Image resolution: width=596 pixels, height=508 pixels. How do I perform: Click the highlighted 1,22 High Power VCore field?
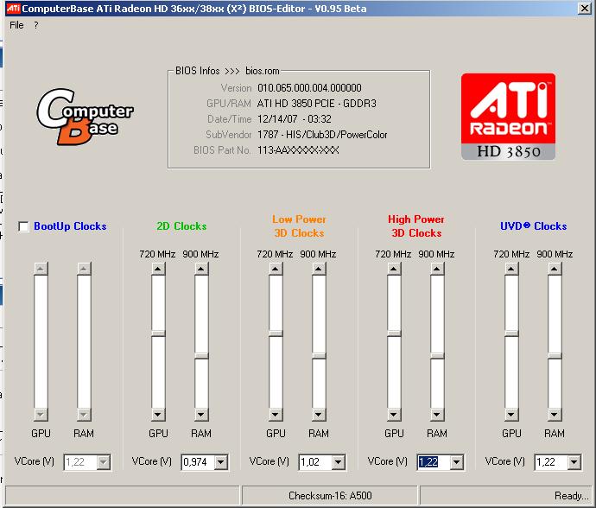pyautogui.click(x=434, y=462)
